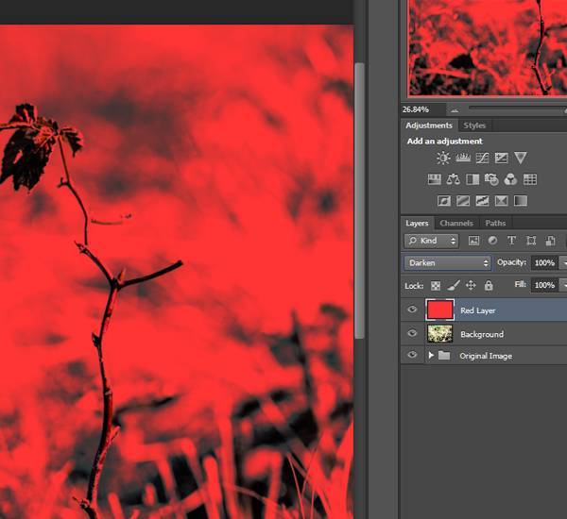Add a Channel Mixer adjustment
567x519 pixels.
point(510,179)
